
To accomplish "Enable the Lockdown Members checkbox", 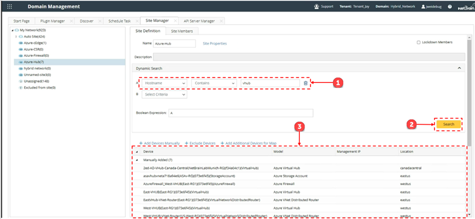I will (x=419, y=42).
